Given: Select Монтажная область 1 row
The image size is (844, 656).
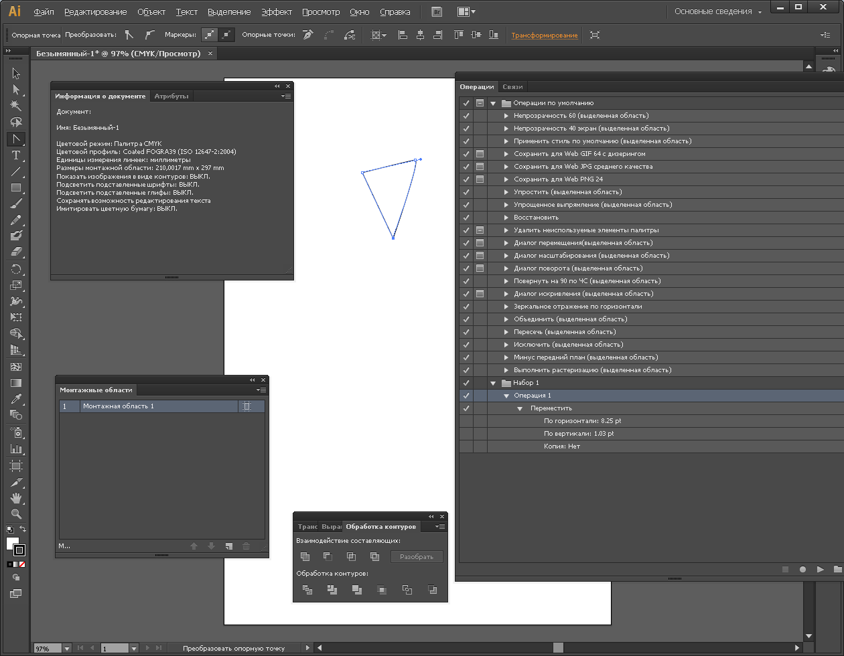Looking at the screenshot, I should (162, 406).
